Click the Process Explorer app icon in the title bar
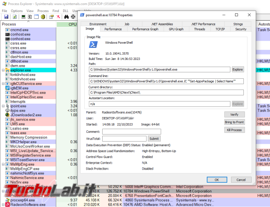The width and height of the screenshot is (270, 207). [5, 4]
